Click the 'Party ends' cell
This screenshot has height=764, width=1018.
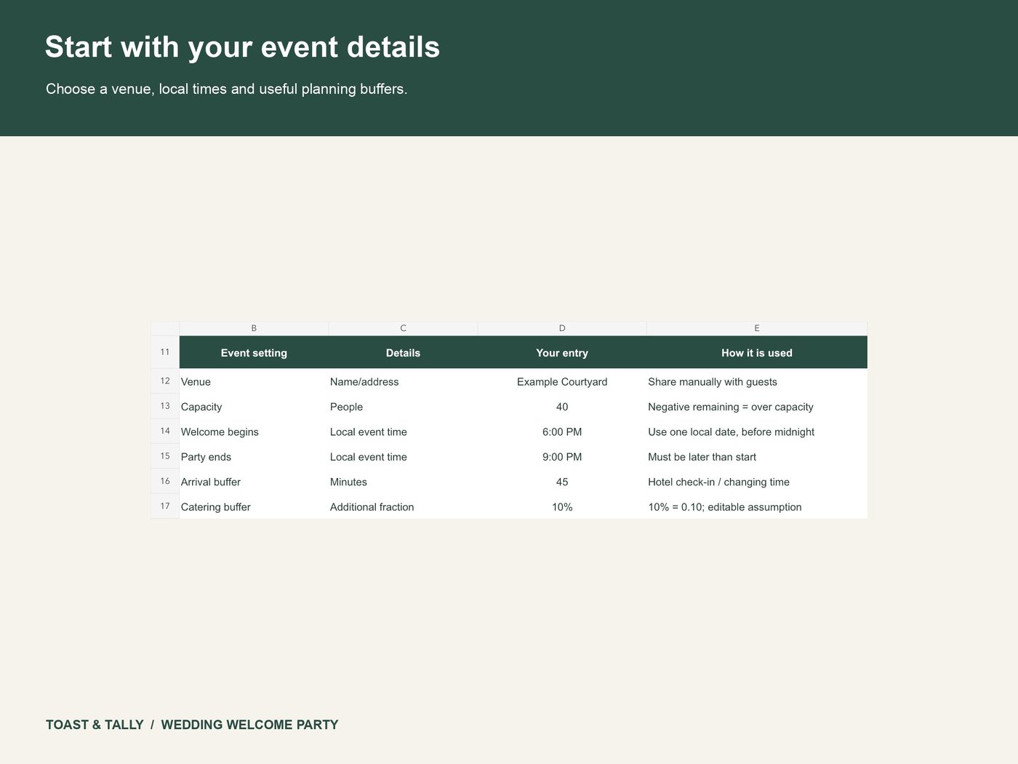(x=254, y=457)
